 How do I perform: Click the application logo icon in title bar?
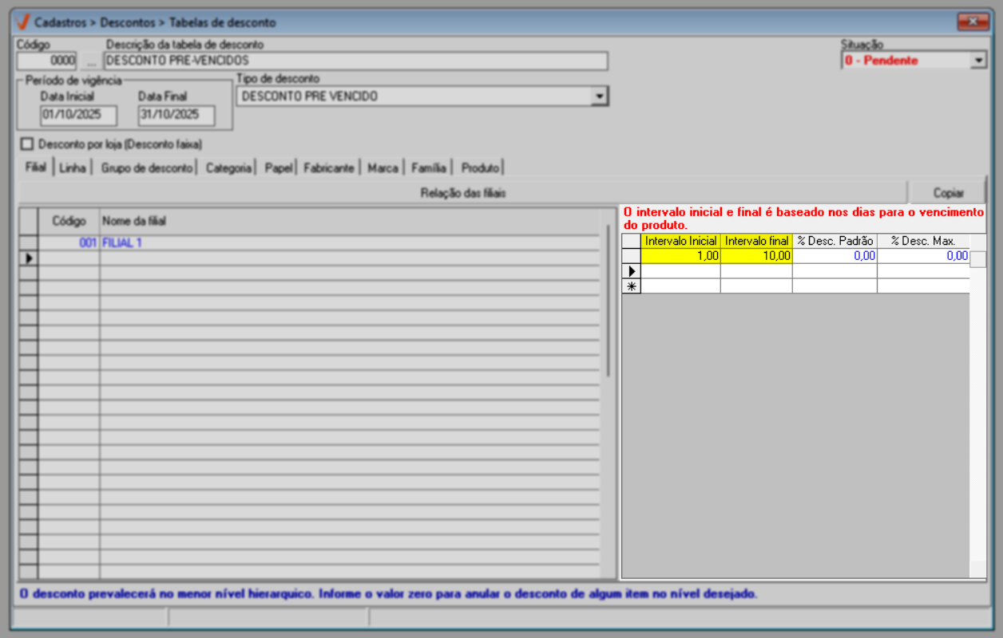22,22
